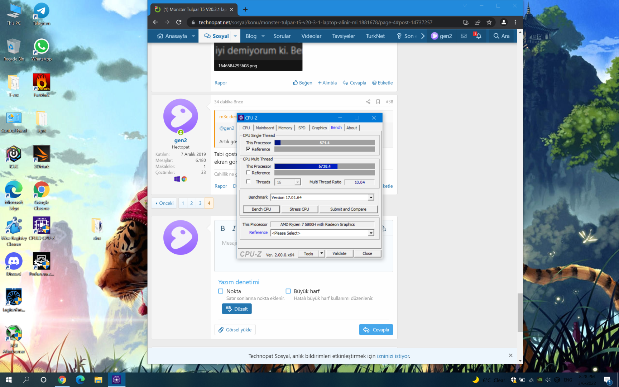The image size is (619, 387).
Task: Open Wise Registry Cleaner desktop icon
Action: point(14,232)
